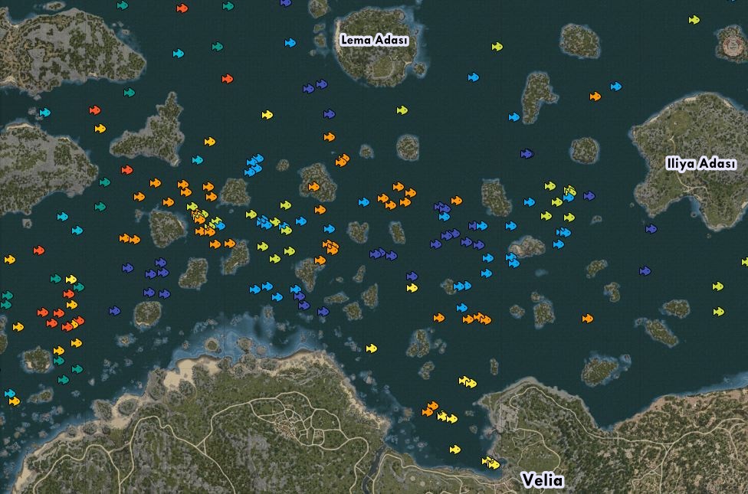The image size is (748, 494).
Task: Click the lime fish marker right of Lema Adası label
Action: click(x=497, y=47)
